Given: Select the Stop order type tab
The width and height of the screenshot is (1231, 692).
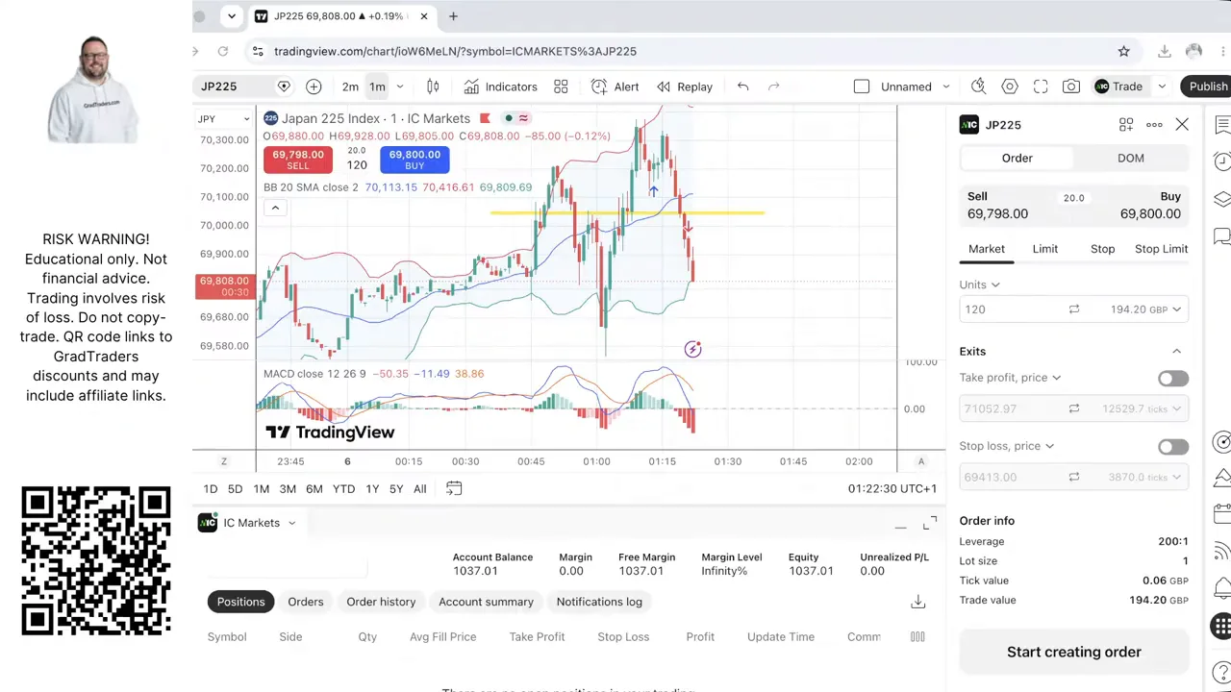Looking at the screenshot, I should (1103, 249).
